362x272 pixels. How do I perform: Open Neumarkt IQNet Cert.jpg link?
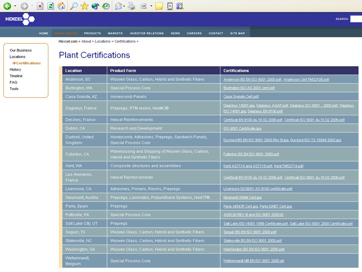coord(242,197)
